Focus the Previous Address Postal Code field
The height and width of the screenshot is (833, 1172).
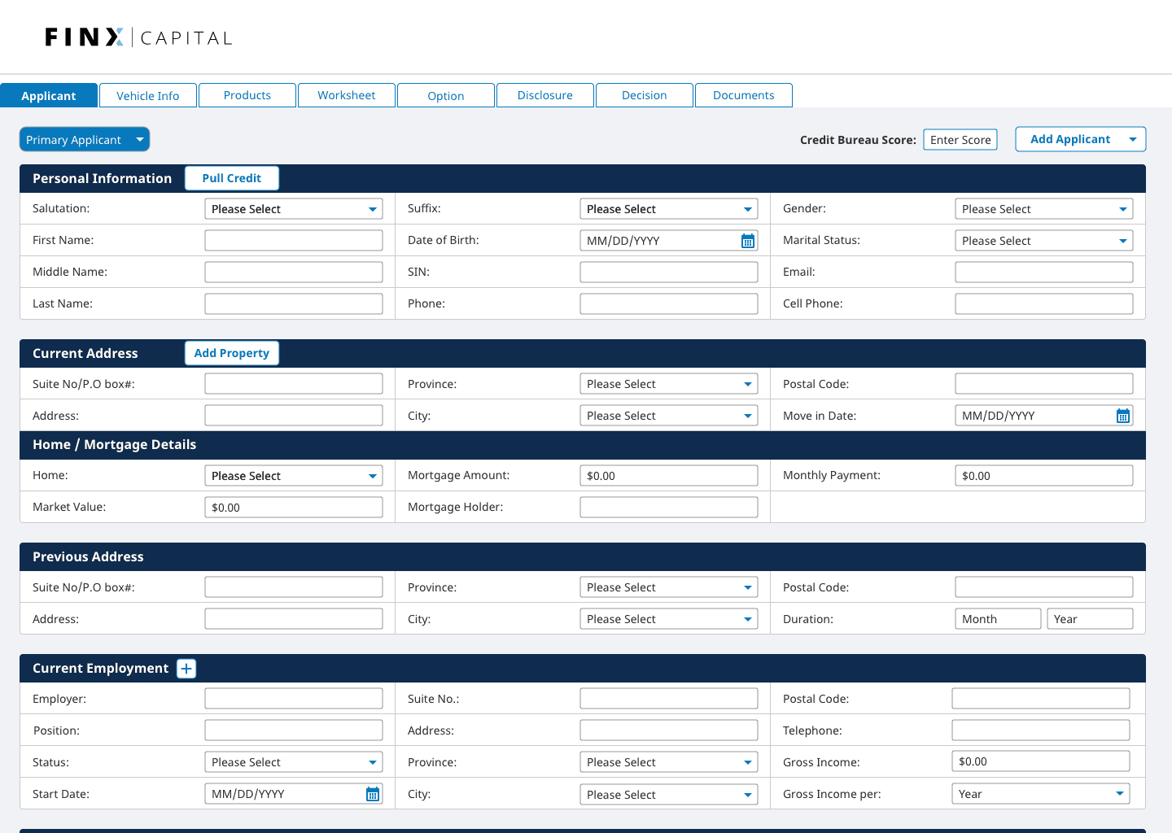[x=1044, y=587]
